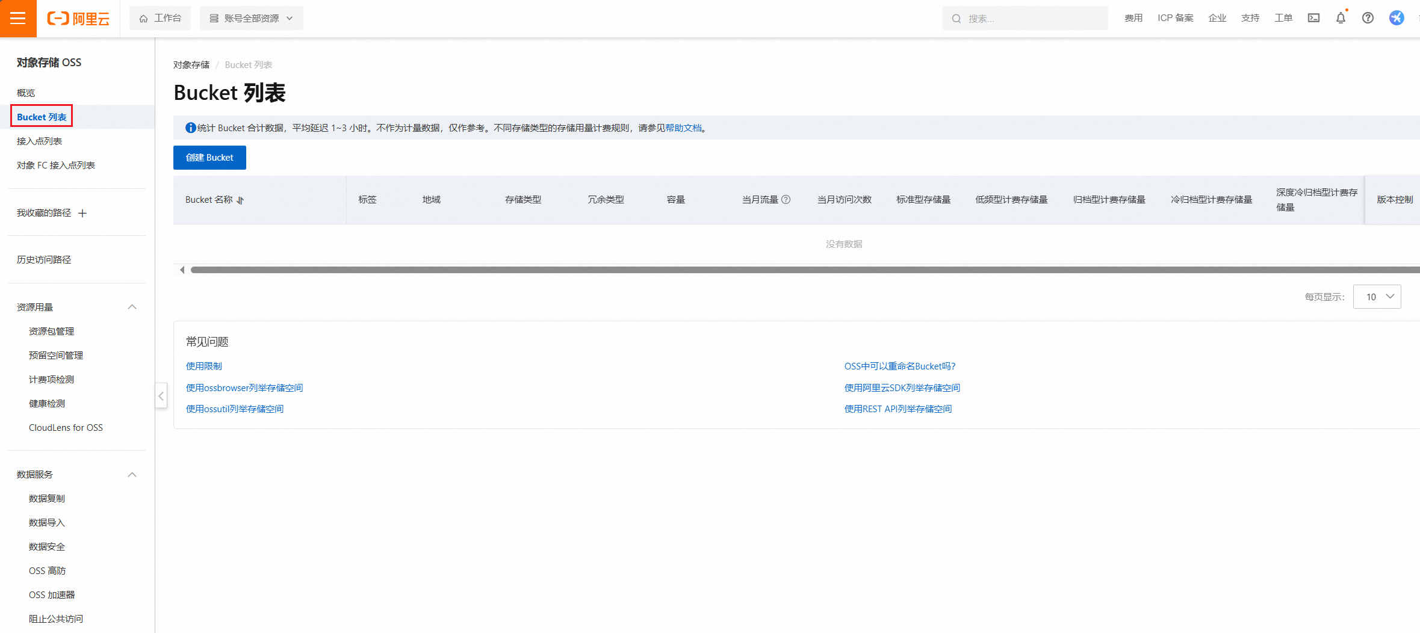The height and width of the screenshot is (633, 1420).
Task: Open OSS 加速器 in the sidebar
Action: coord(52,594)
